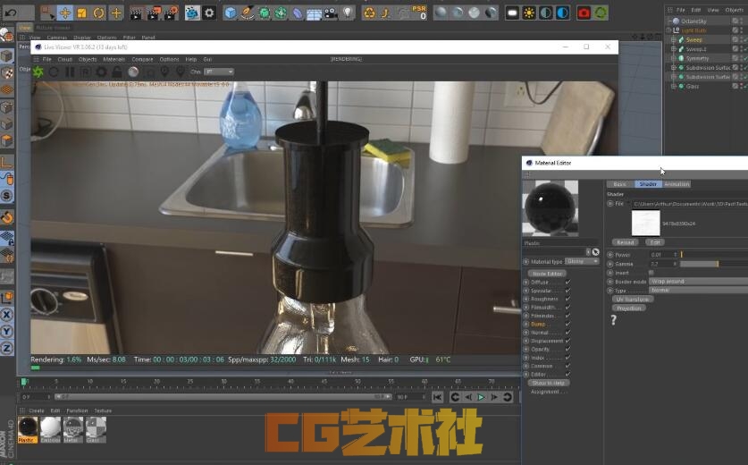Switch to the Basic tab in the Material Editor

(x=619, y=184)
